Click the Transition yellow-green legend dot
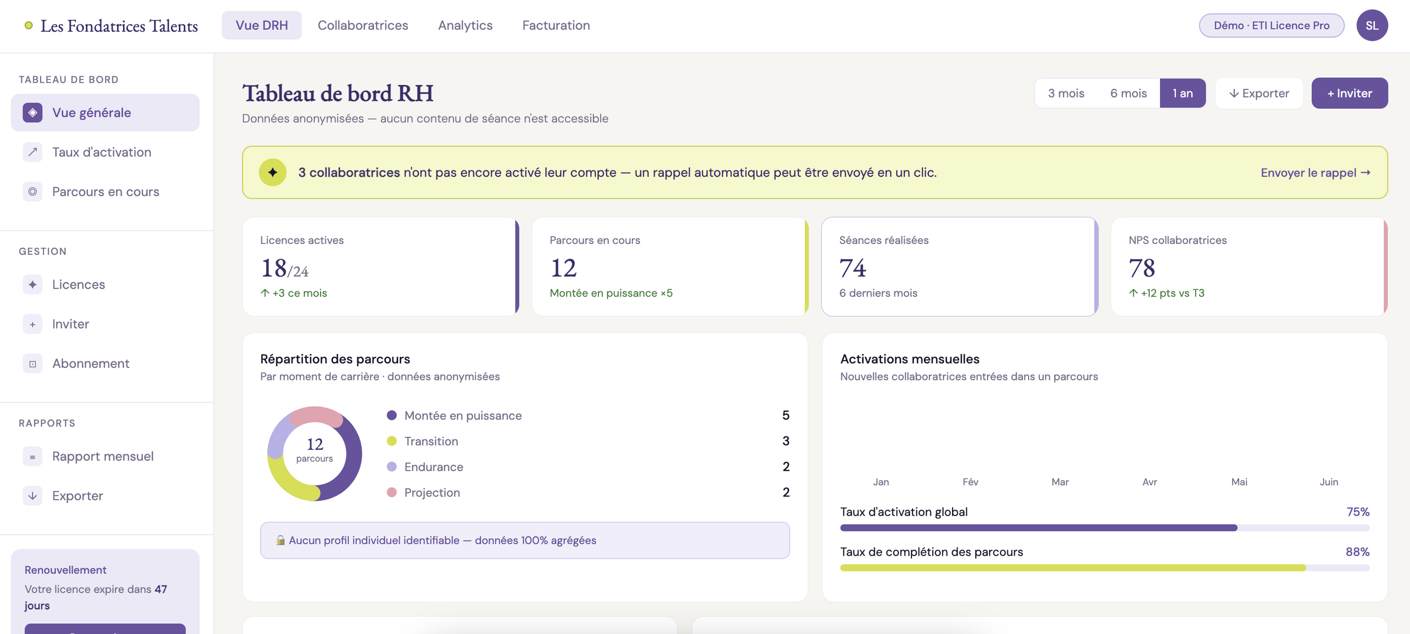The height and width of the screenshot is (634, 1410). 391,441
